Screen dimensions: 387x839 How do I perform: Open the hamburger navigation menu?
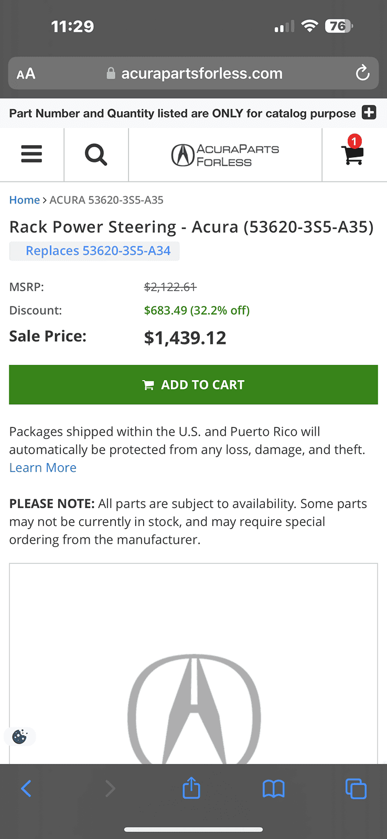(x=31, y=154)
